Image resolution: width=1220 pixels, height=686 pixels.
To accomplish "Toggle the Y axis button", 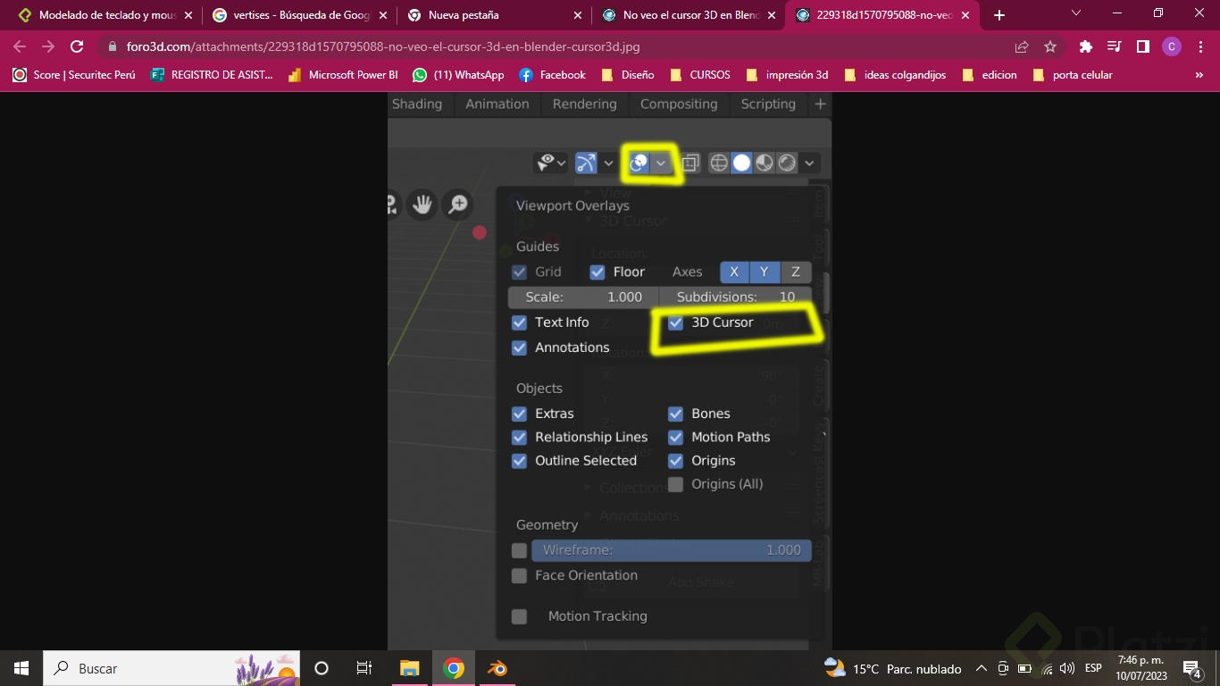I will click(765, 272).
